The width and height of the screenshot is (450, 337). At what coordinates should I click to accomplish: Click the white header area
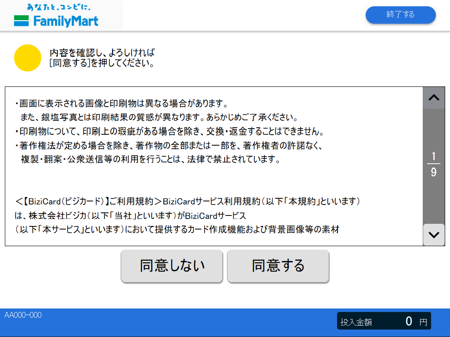(242, 15)
